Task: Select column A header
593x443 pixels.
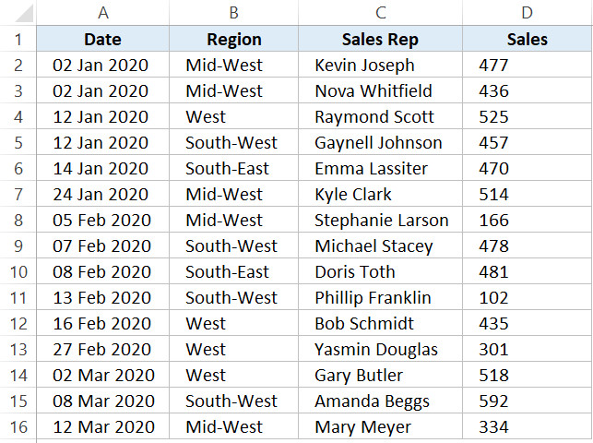Action: [x=102, y=13]
